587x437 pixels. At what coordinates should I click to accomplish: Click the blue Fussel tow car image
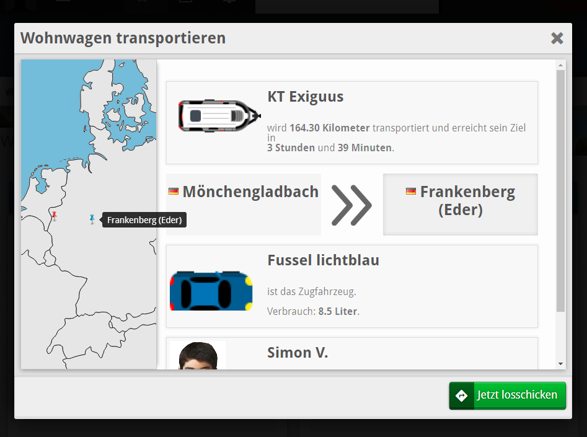[211, 290]
